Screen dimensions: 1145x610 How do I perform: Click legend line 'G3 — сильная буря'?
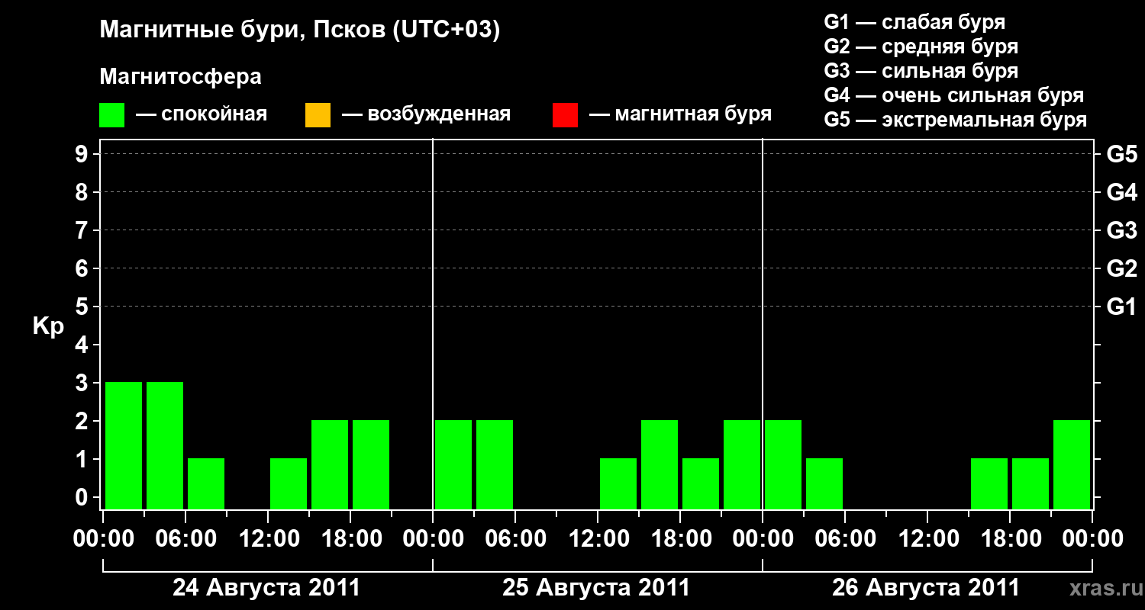tap(921, 71)
